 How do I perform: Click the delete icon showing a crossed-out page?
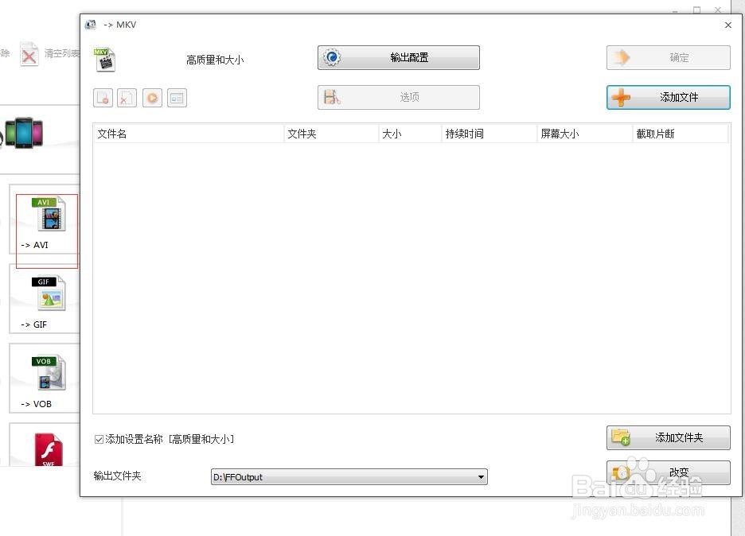pyautogui.click(x=127, y=97)
